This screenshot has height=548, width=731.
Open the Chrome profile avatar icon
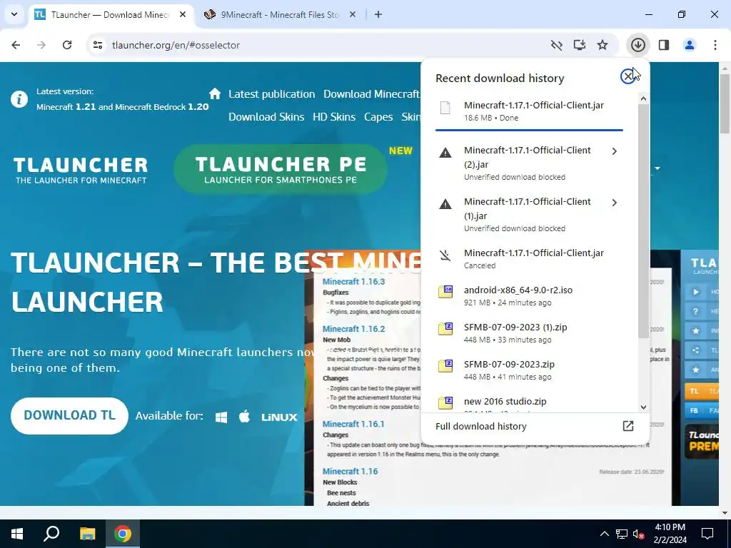(x=689, y=45)
